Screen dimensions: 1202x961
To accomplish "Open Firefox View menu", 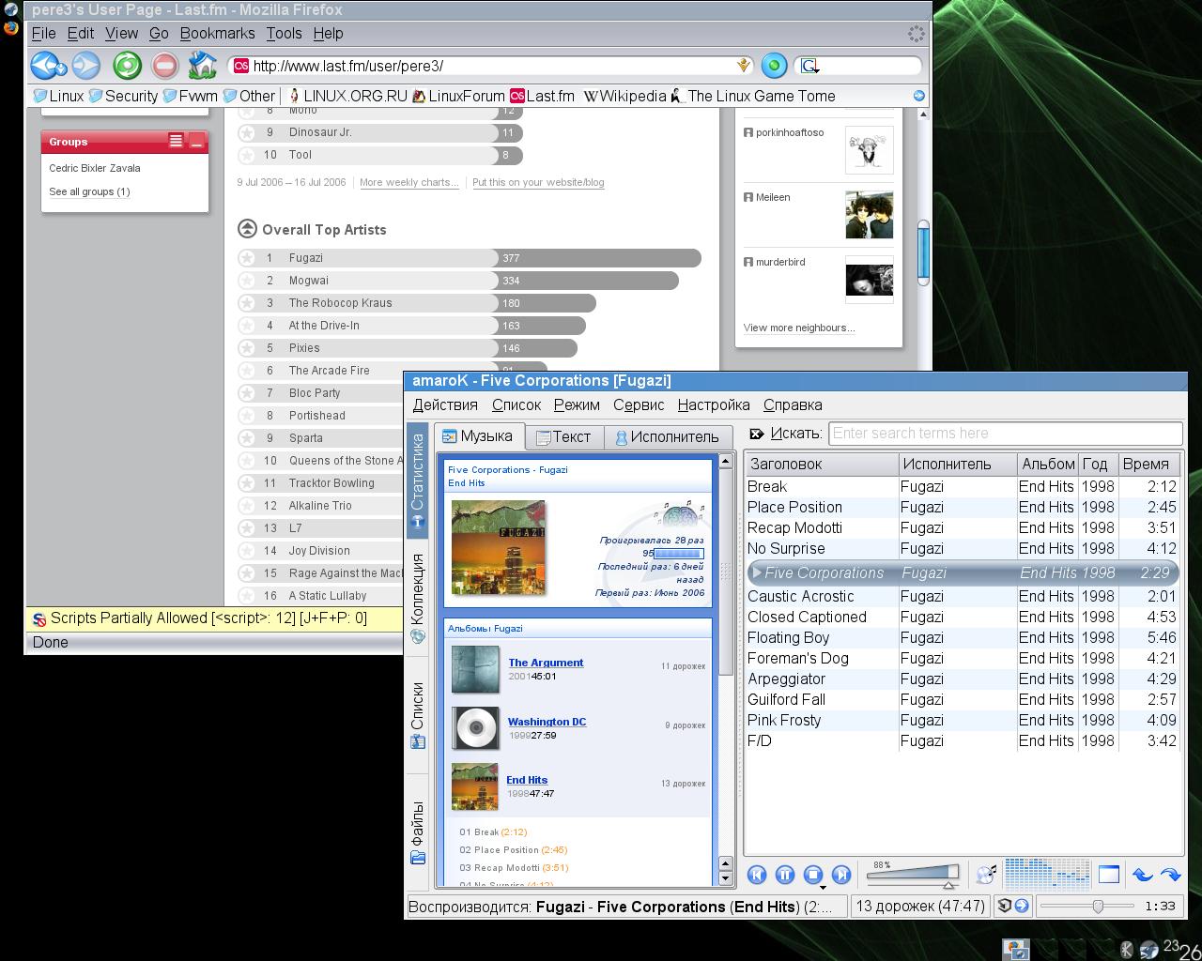I will [121, 34].
